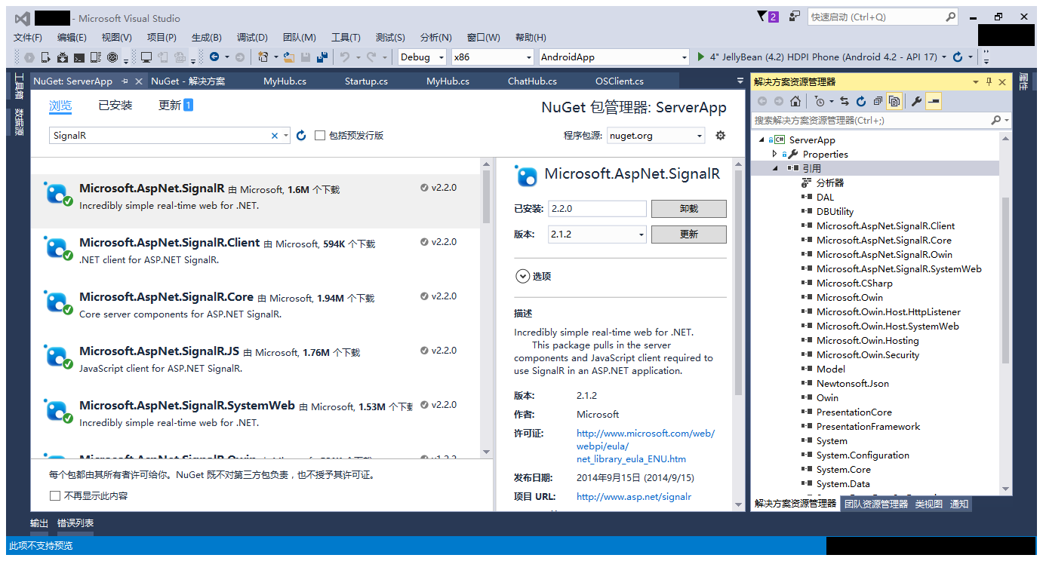1043x561 pixels.
Task: Click the Properties wrench icon in Solution Explorer
Action: pos(917,101)
